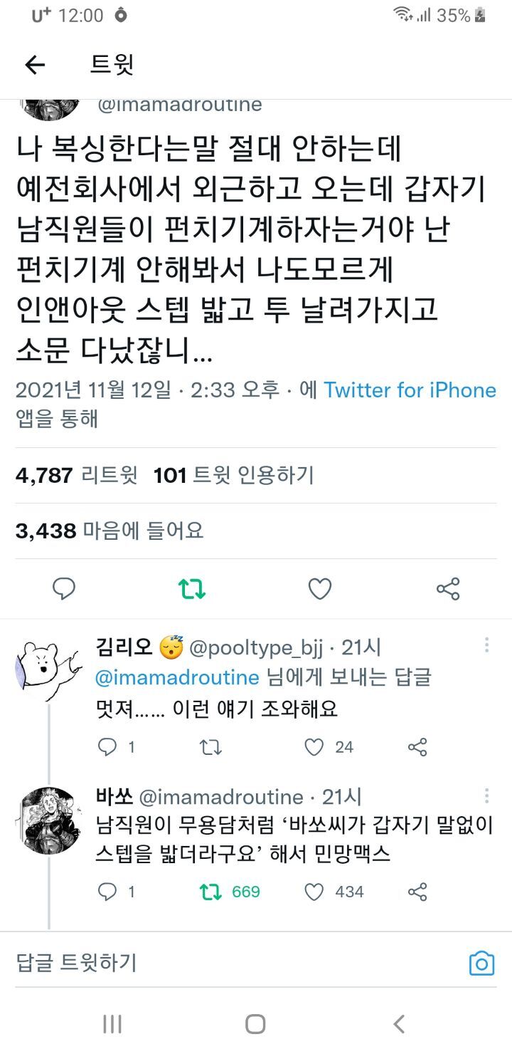Open Android recent apps button
Screen dimensions: 512x1054
coord(112,1024)
